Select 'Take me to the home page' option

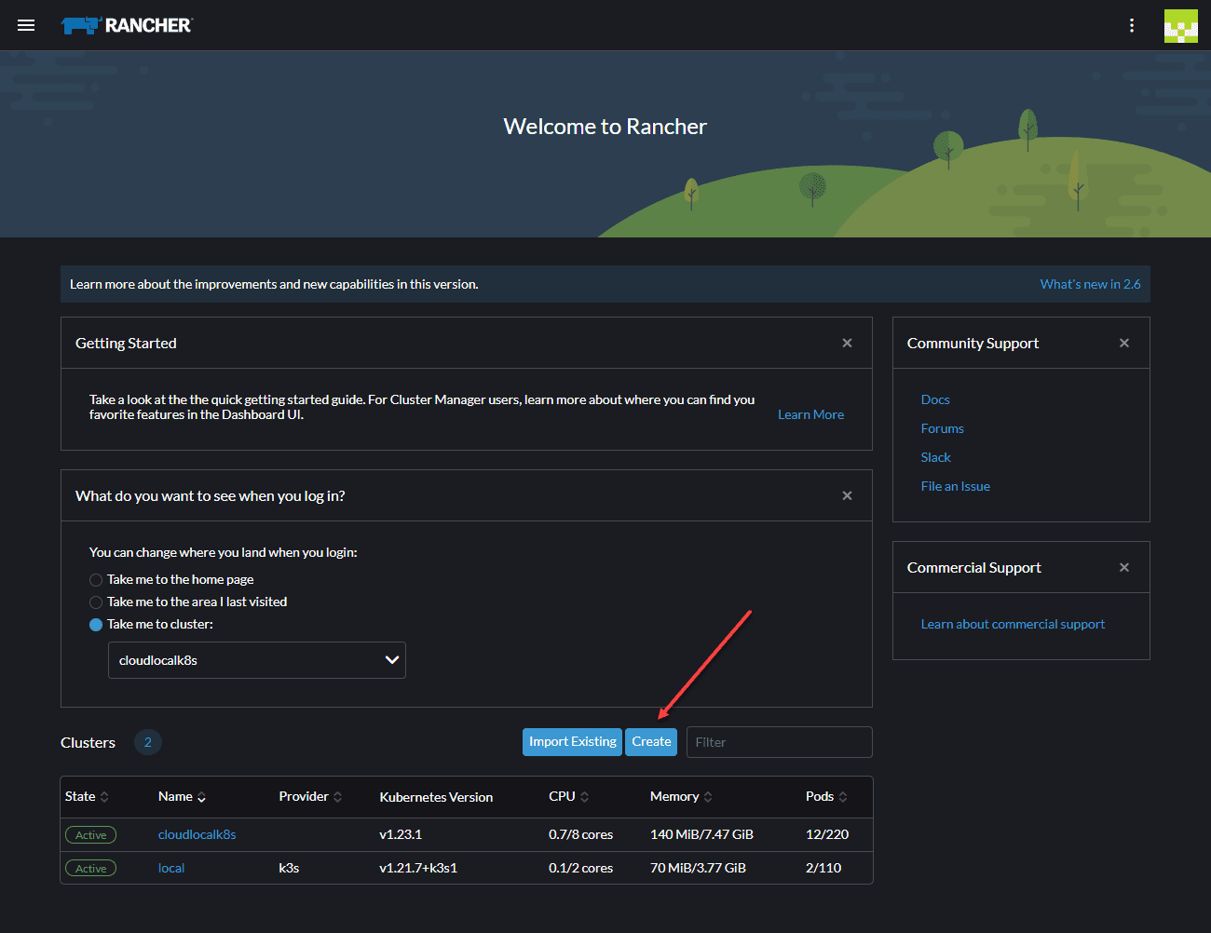click(96, 580)
